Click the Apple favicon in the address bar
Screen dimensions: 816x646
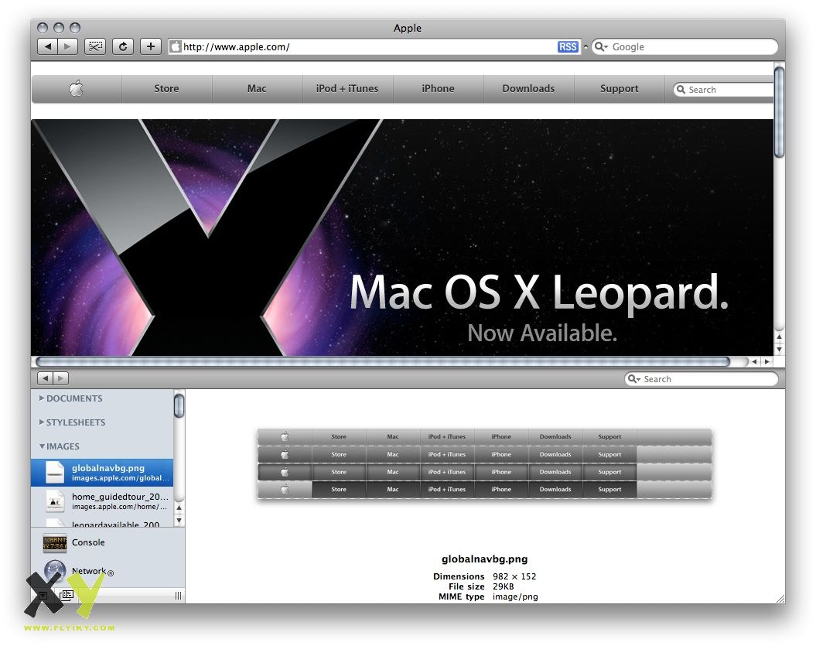pos(176,47)
